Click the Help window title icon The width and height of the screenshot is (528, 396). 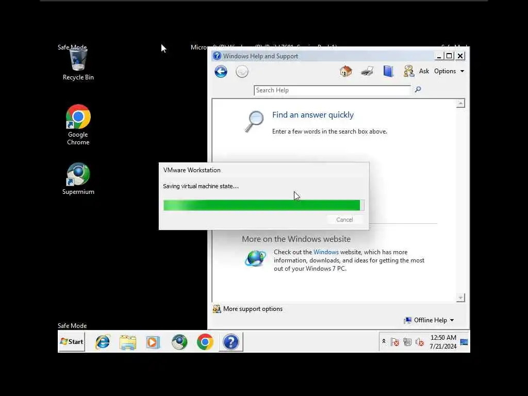[x=217, y=56]
